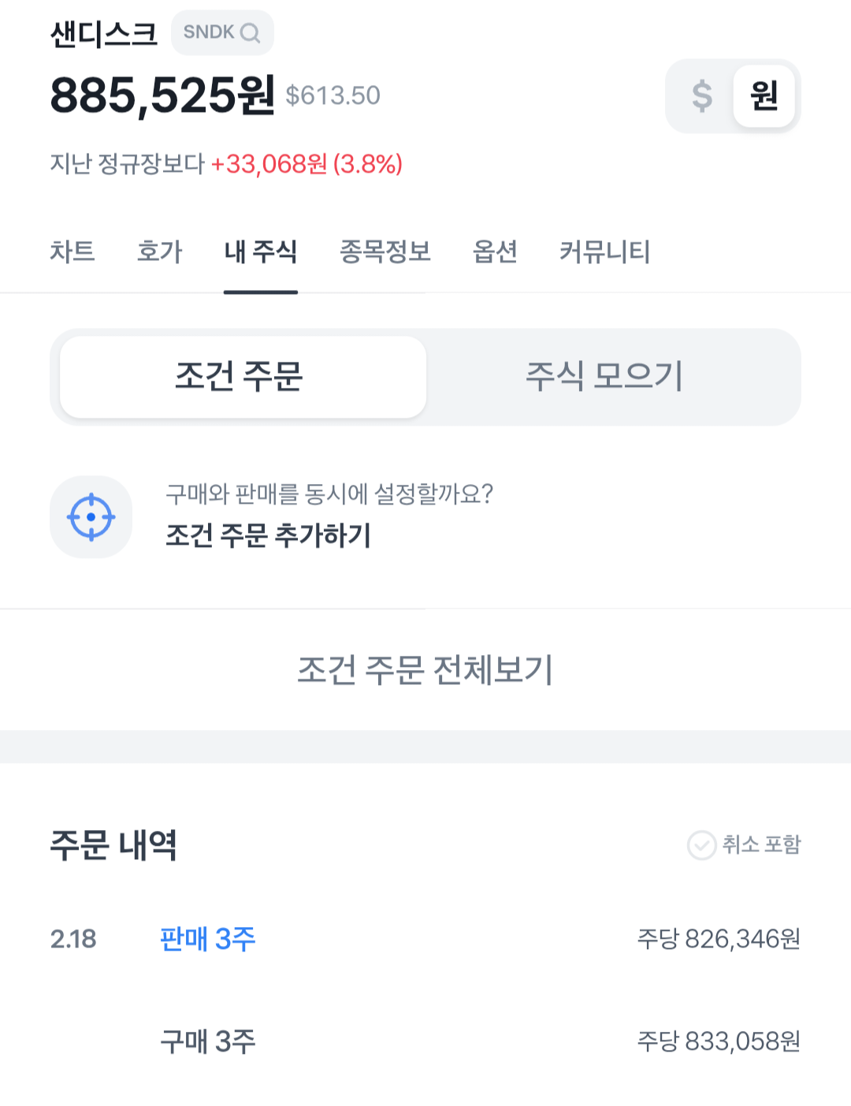Tap 조건 주문 추가하기

tap(268, 536)
